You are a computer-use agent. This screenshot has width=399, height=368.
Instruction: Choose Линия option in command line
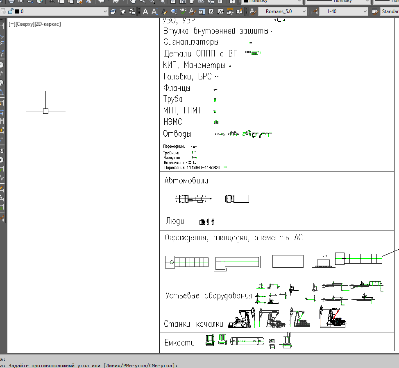[x=113, y=366]
